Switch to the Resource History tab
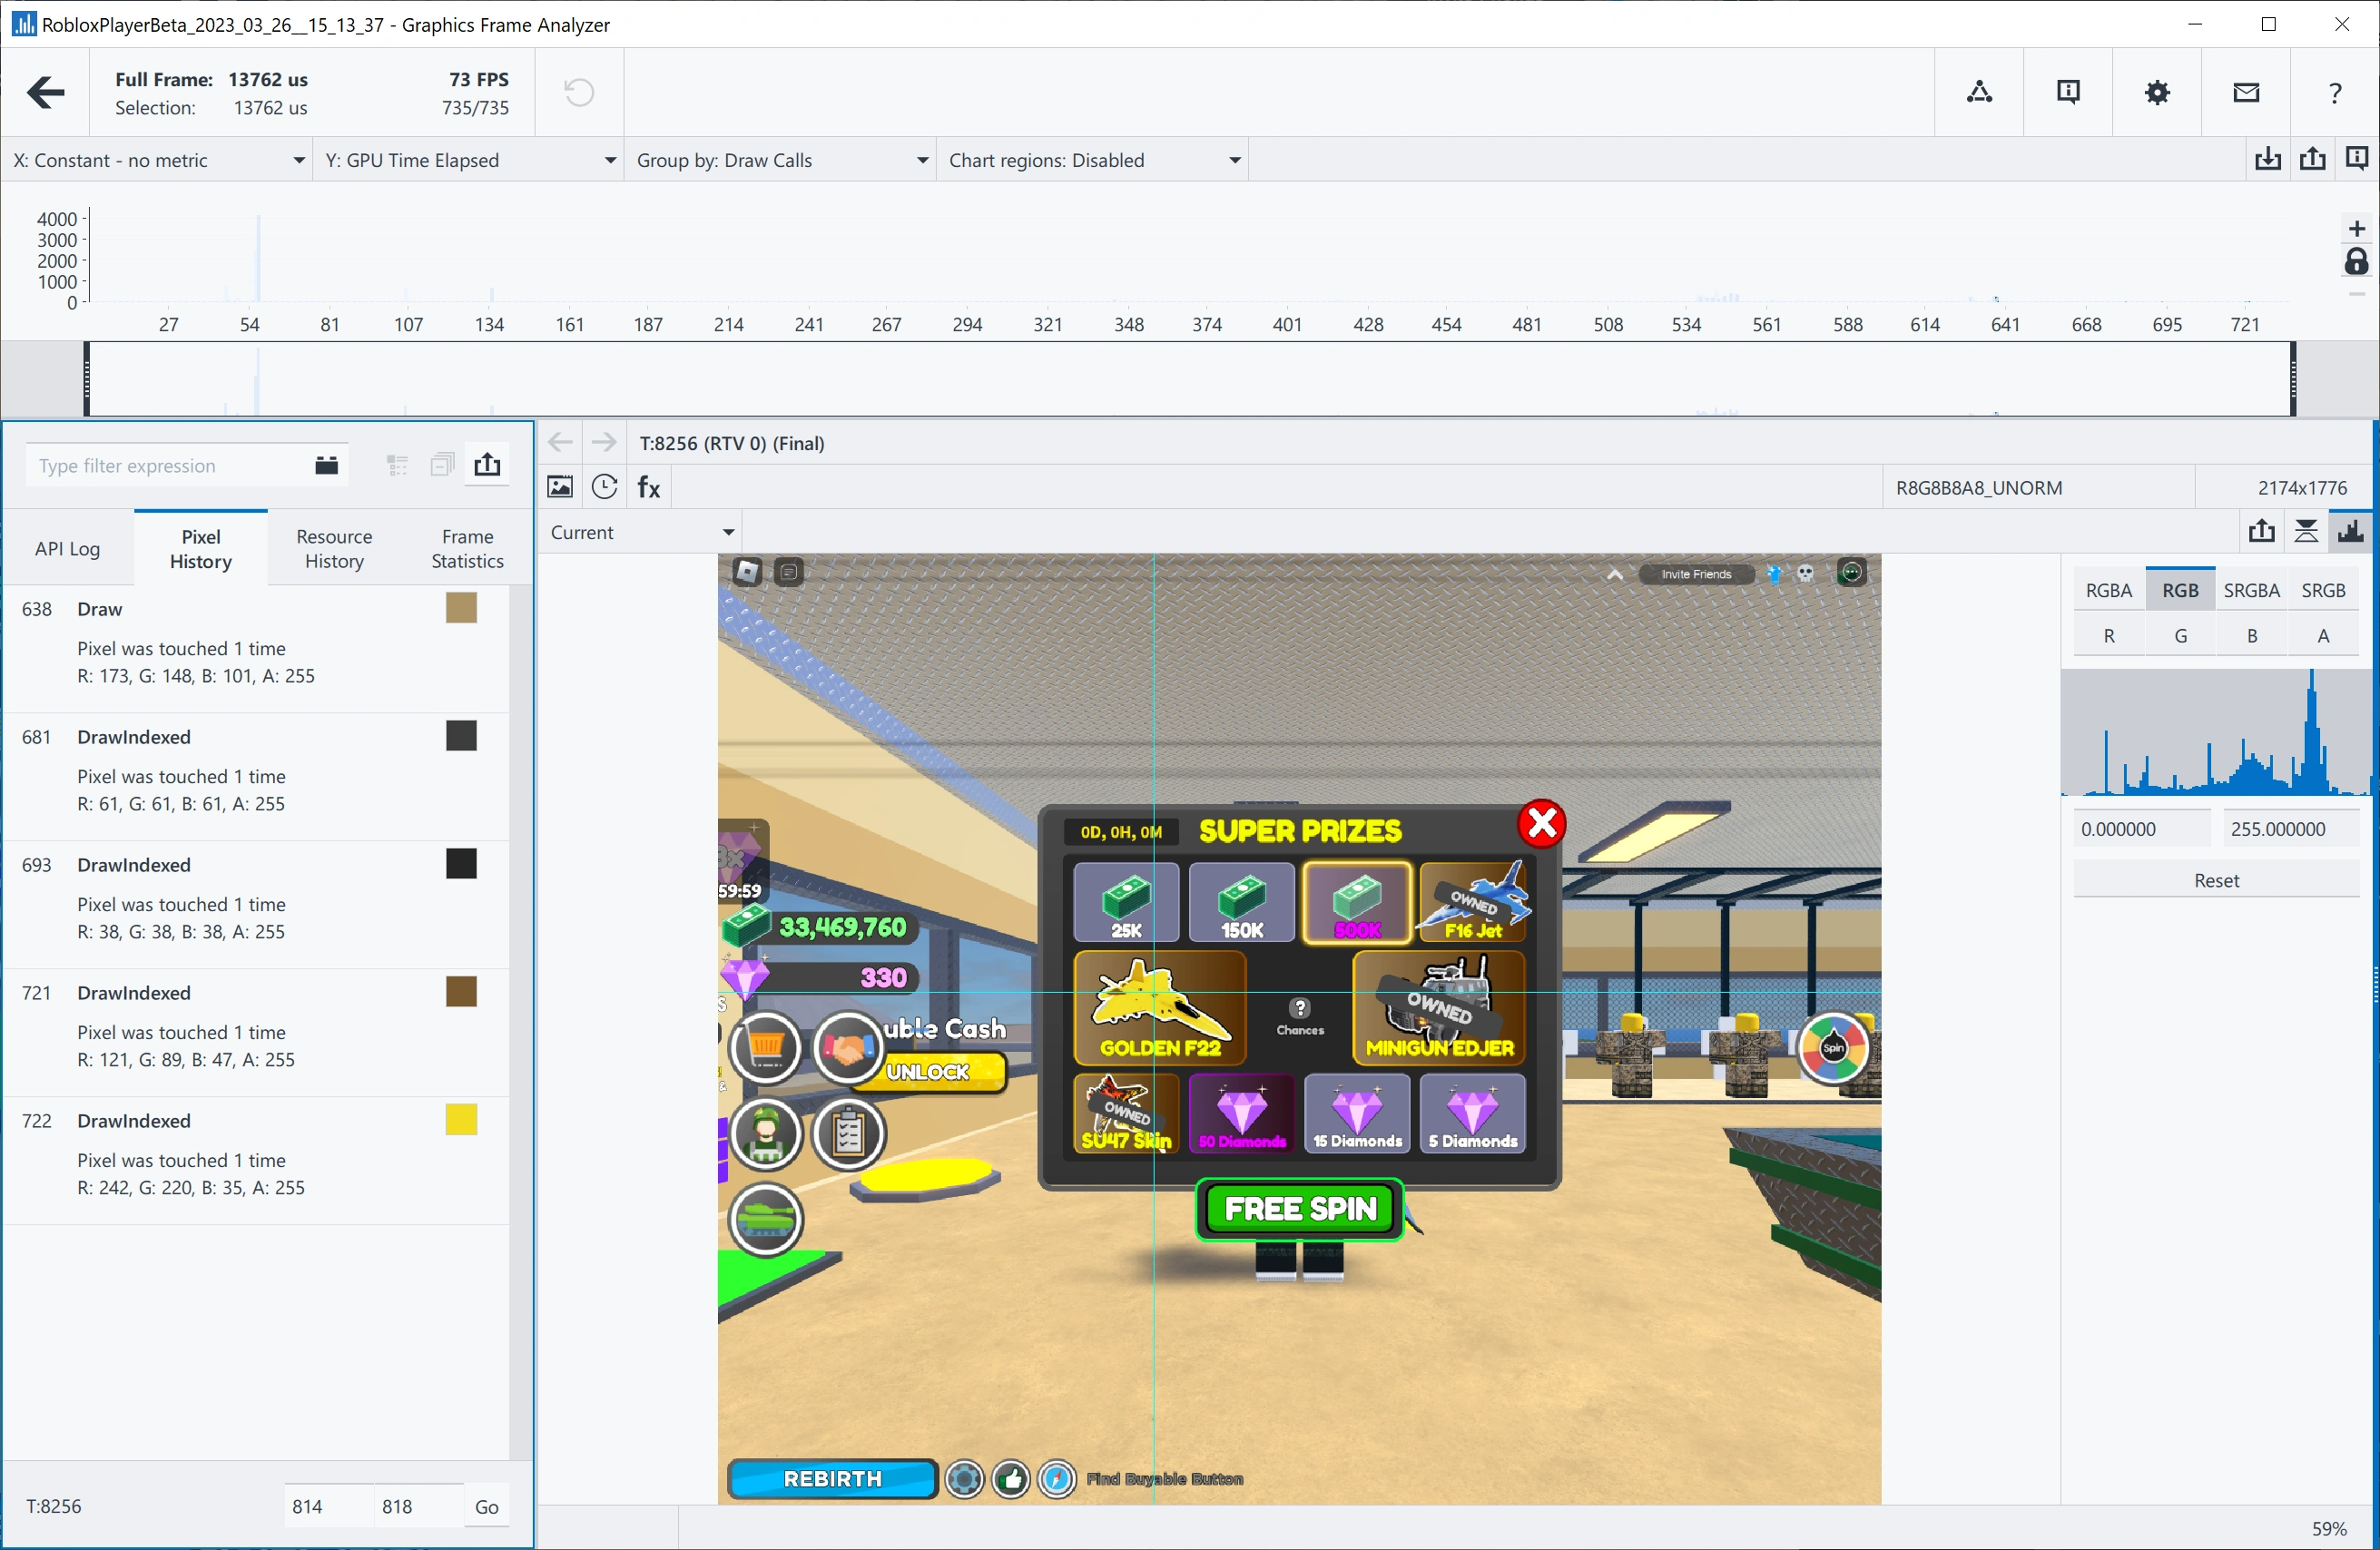 coord(334,548)
